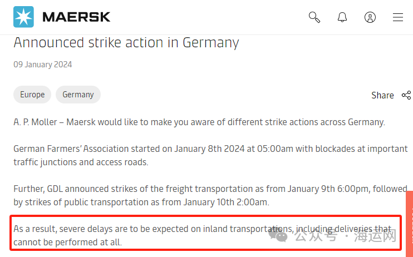Select the Europe tag pill
Image resolution: width=413 pixels, height=257 pixels.
(32, 95)
